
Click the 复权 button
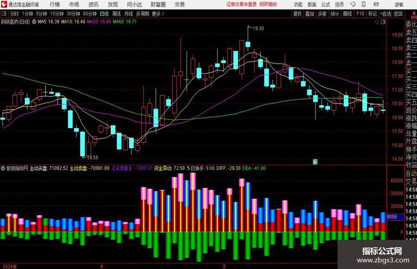point(297,14)
